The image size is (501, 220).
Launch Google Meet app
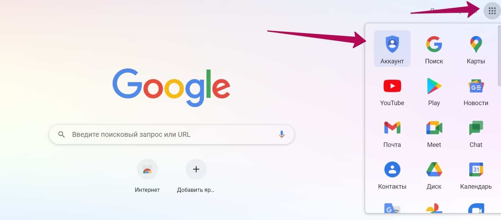434,132
